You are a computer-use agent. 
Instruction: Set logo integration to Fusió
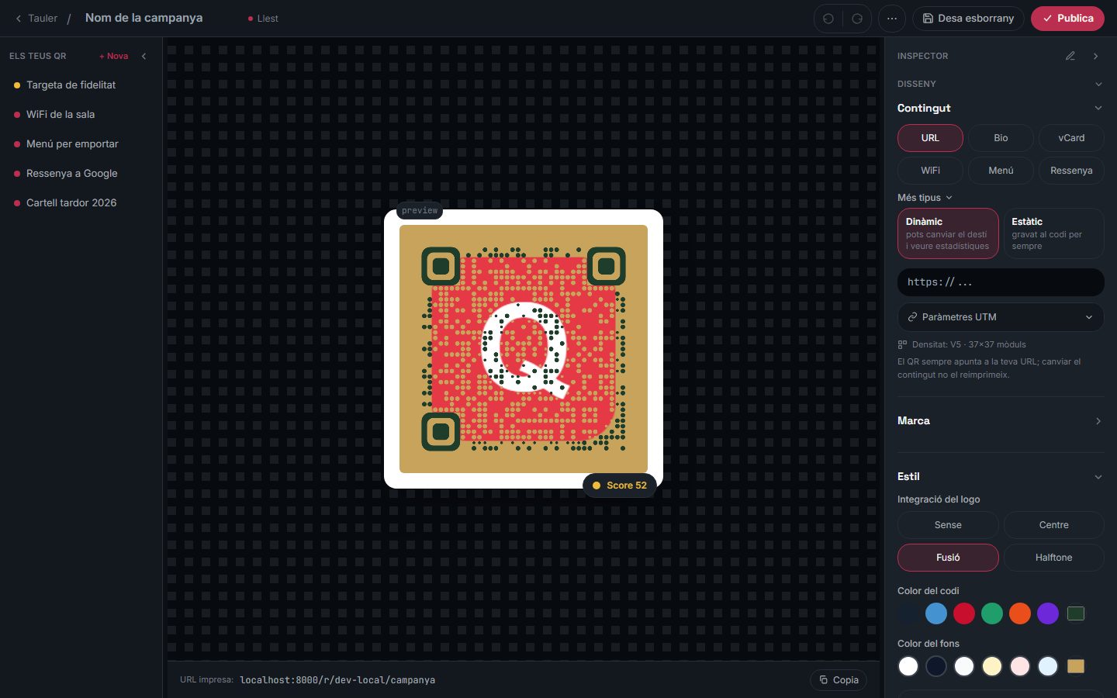[x=948, y=558]
